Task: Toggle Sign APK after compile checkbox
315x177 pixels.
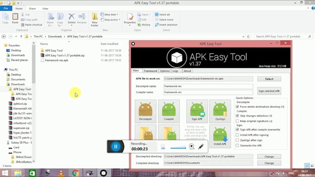Action: pos(238,129)
